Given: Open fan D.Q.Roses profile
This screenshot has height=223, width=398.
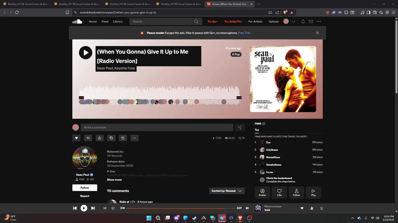Looking at the screenshot, I should click(x=272, y=150).
